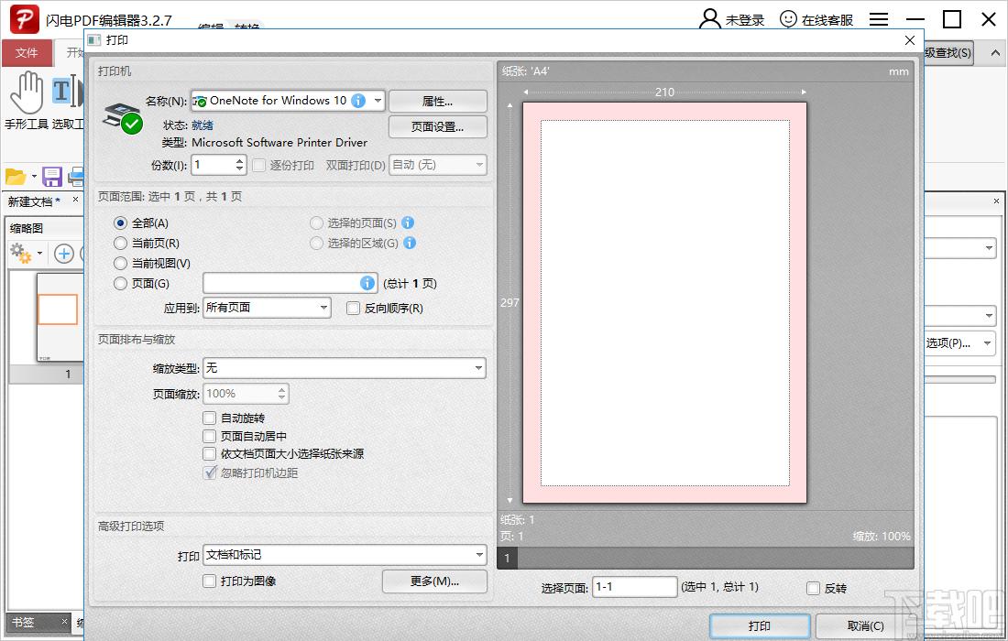The image size is (1008, 641).
Task: Close the new document tab
Action: [75, 200]
